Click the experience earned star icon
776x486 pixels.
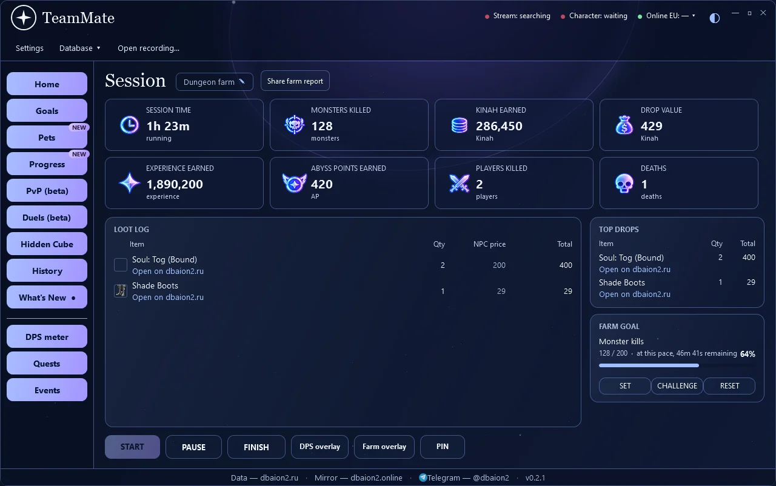[129, 183]
